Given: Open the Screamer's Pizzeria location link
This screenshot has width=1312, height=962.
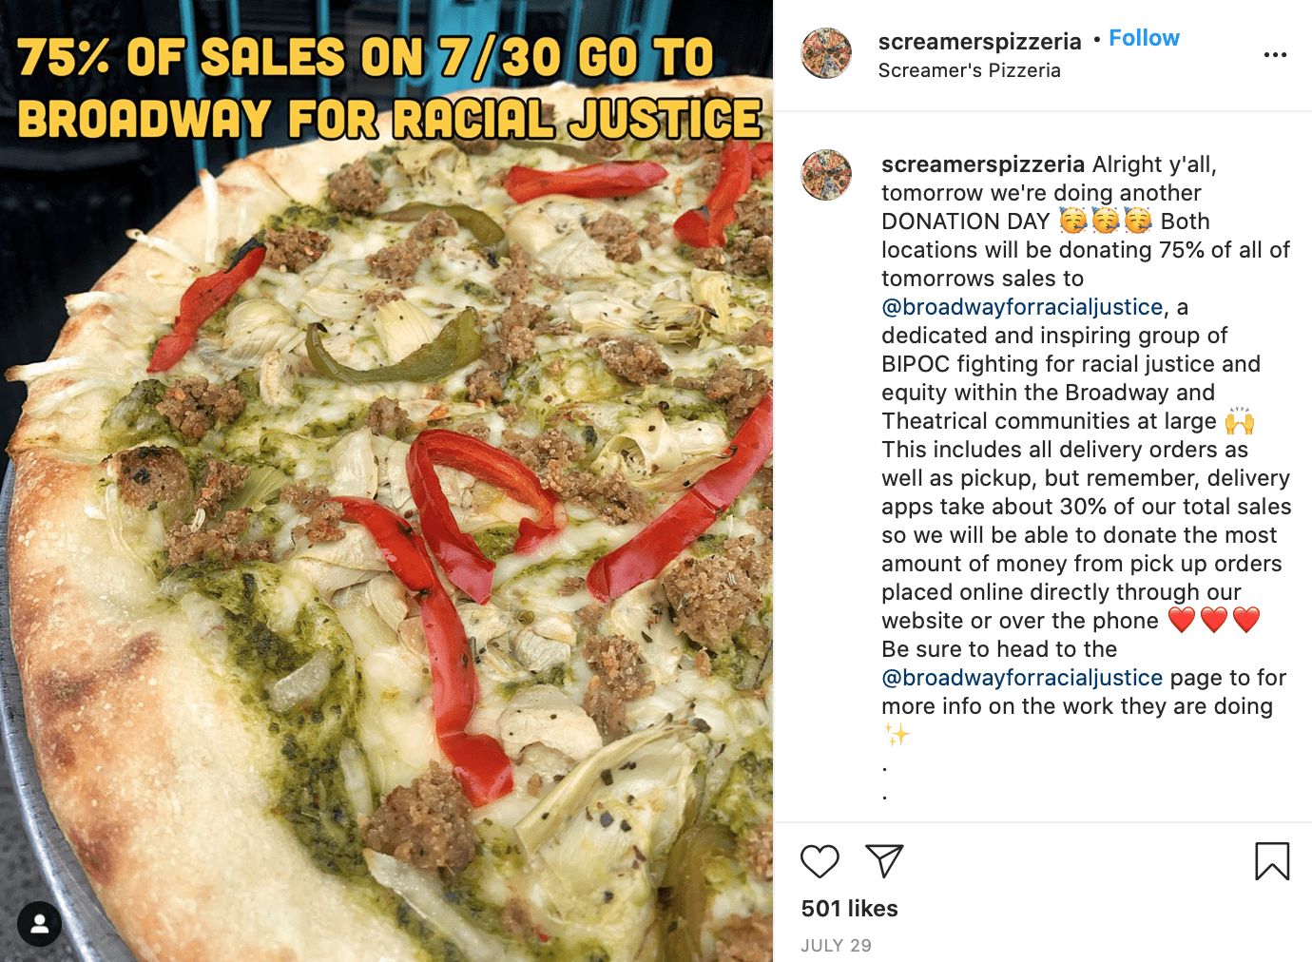Looking at the screenshot, I should 969,70.
